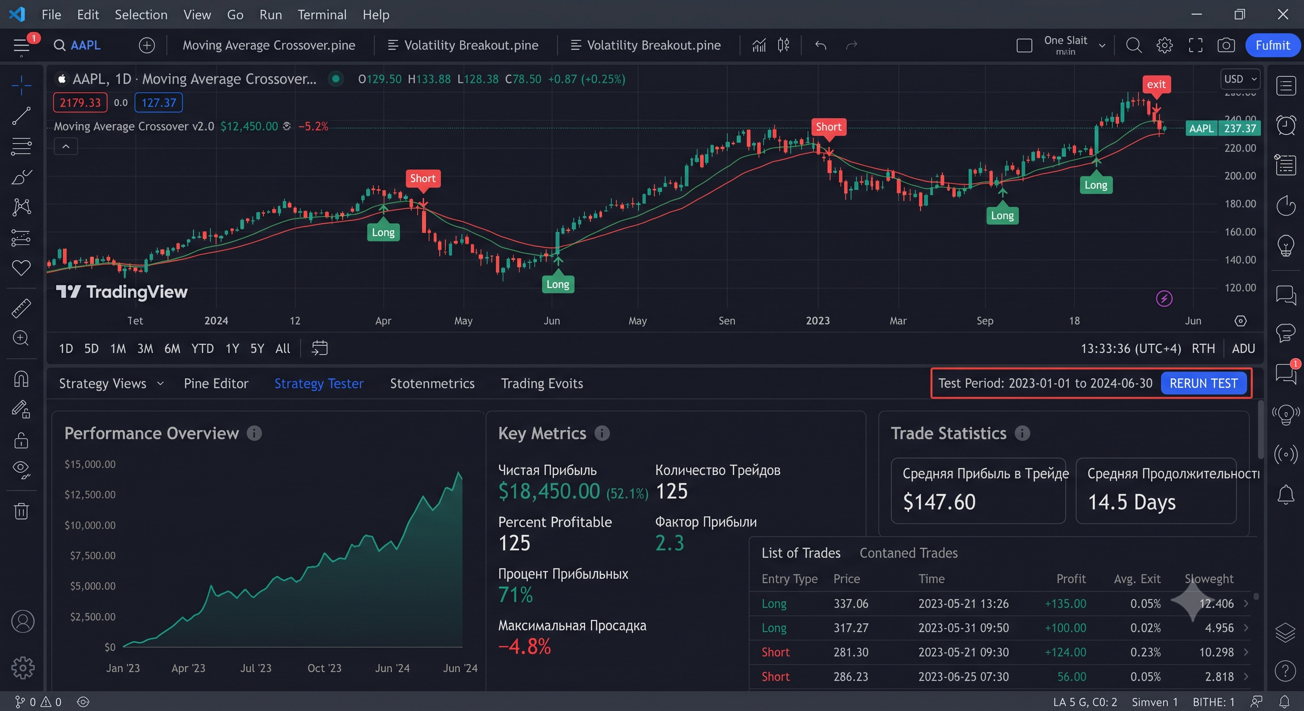Delete drawings with trash icon
Image resolution: width=1304 pixels, height=711 pixels.
point(21,511)
